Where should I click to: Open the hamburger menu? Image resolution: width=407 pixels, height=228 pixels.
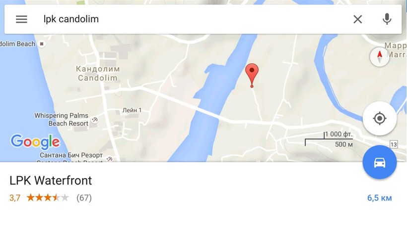[21, 19]
